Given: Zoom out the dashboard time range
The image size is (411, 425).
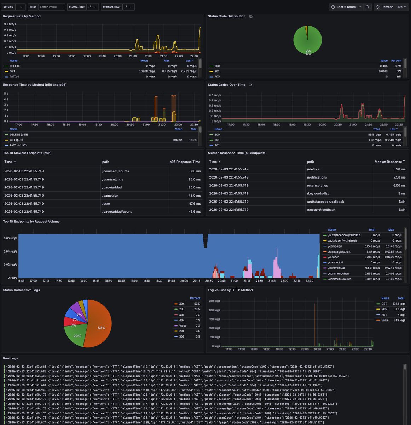Looking at the screenshot, I should point(367,7).
